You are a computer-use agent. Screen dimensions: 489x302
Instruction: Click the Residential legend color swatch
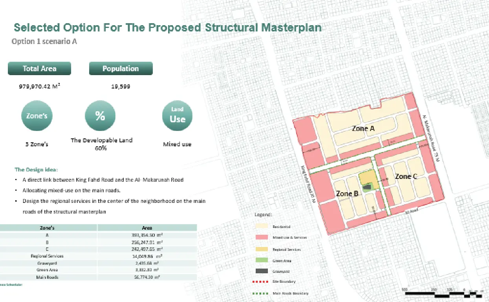point(262,226)
